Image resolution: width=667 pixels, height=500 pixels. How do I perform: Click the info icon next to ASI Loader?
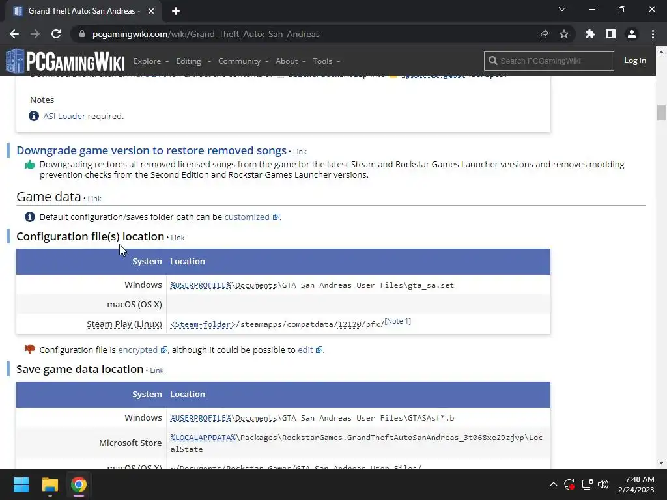point(34,116)
